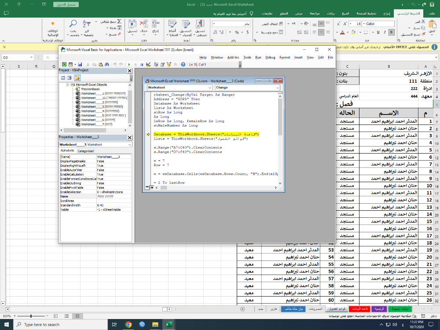This screenshot has height=330, width=440.
Task: Click the Wrap Text button in Excel ribbon
Action: click(272, 24)
